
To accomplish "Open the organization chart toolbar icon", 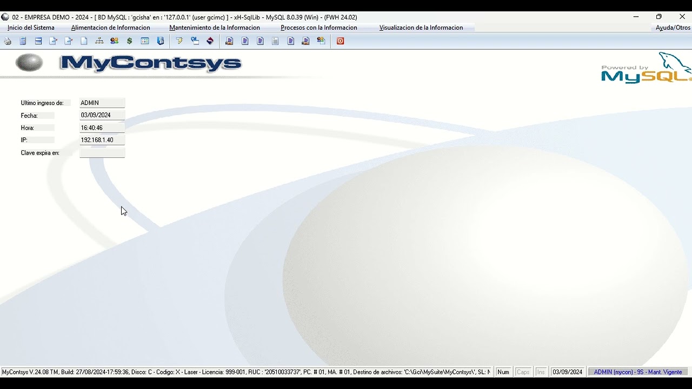I will click(x=99, y=41).
